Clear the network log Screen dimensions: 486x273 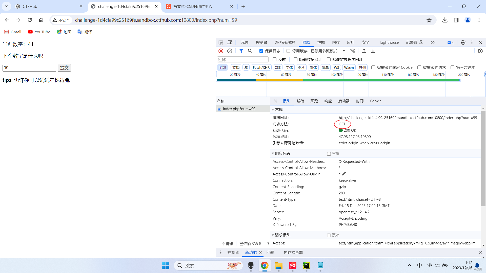point(230,51)
